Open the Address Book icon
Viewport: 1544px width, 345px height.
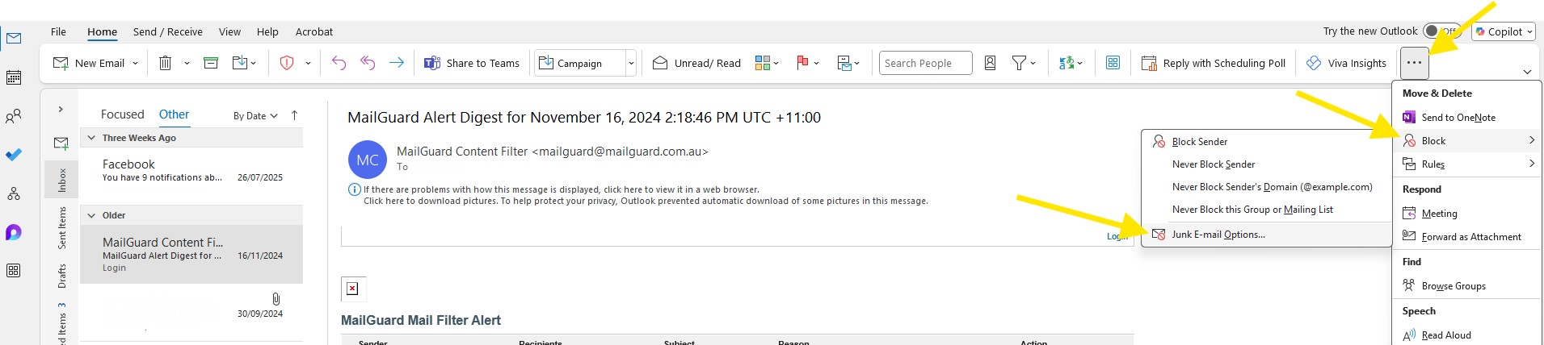tap(990, 63)
